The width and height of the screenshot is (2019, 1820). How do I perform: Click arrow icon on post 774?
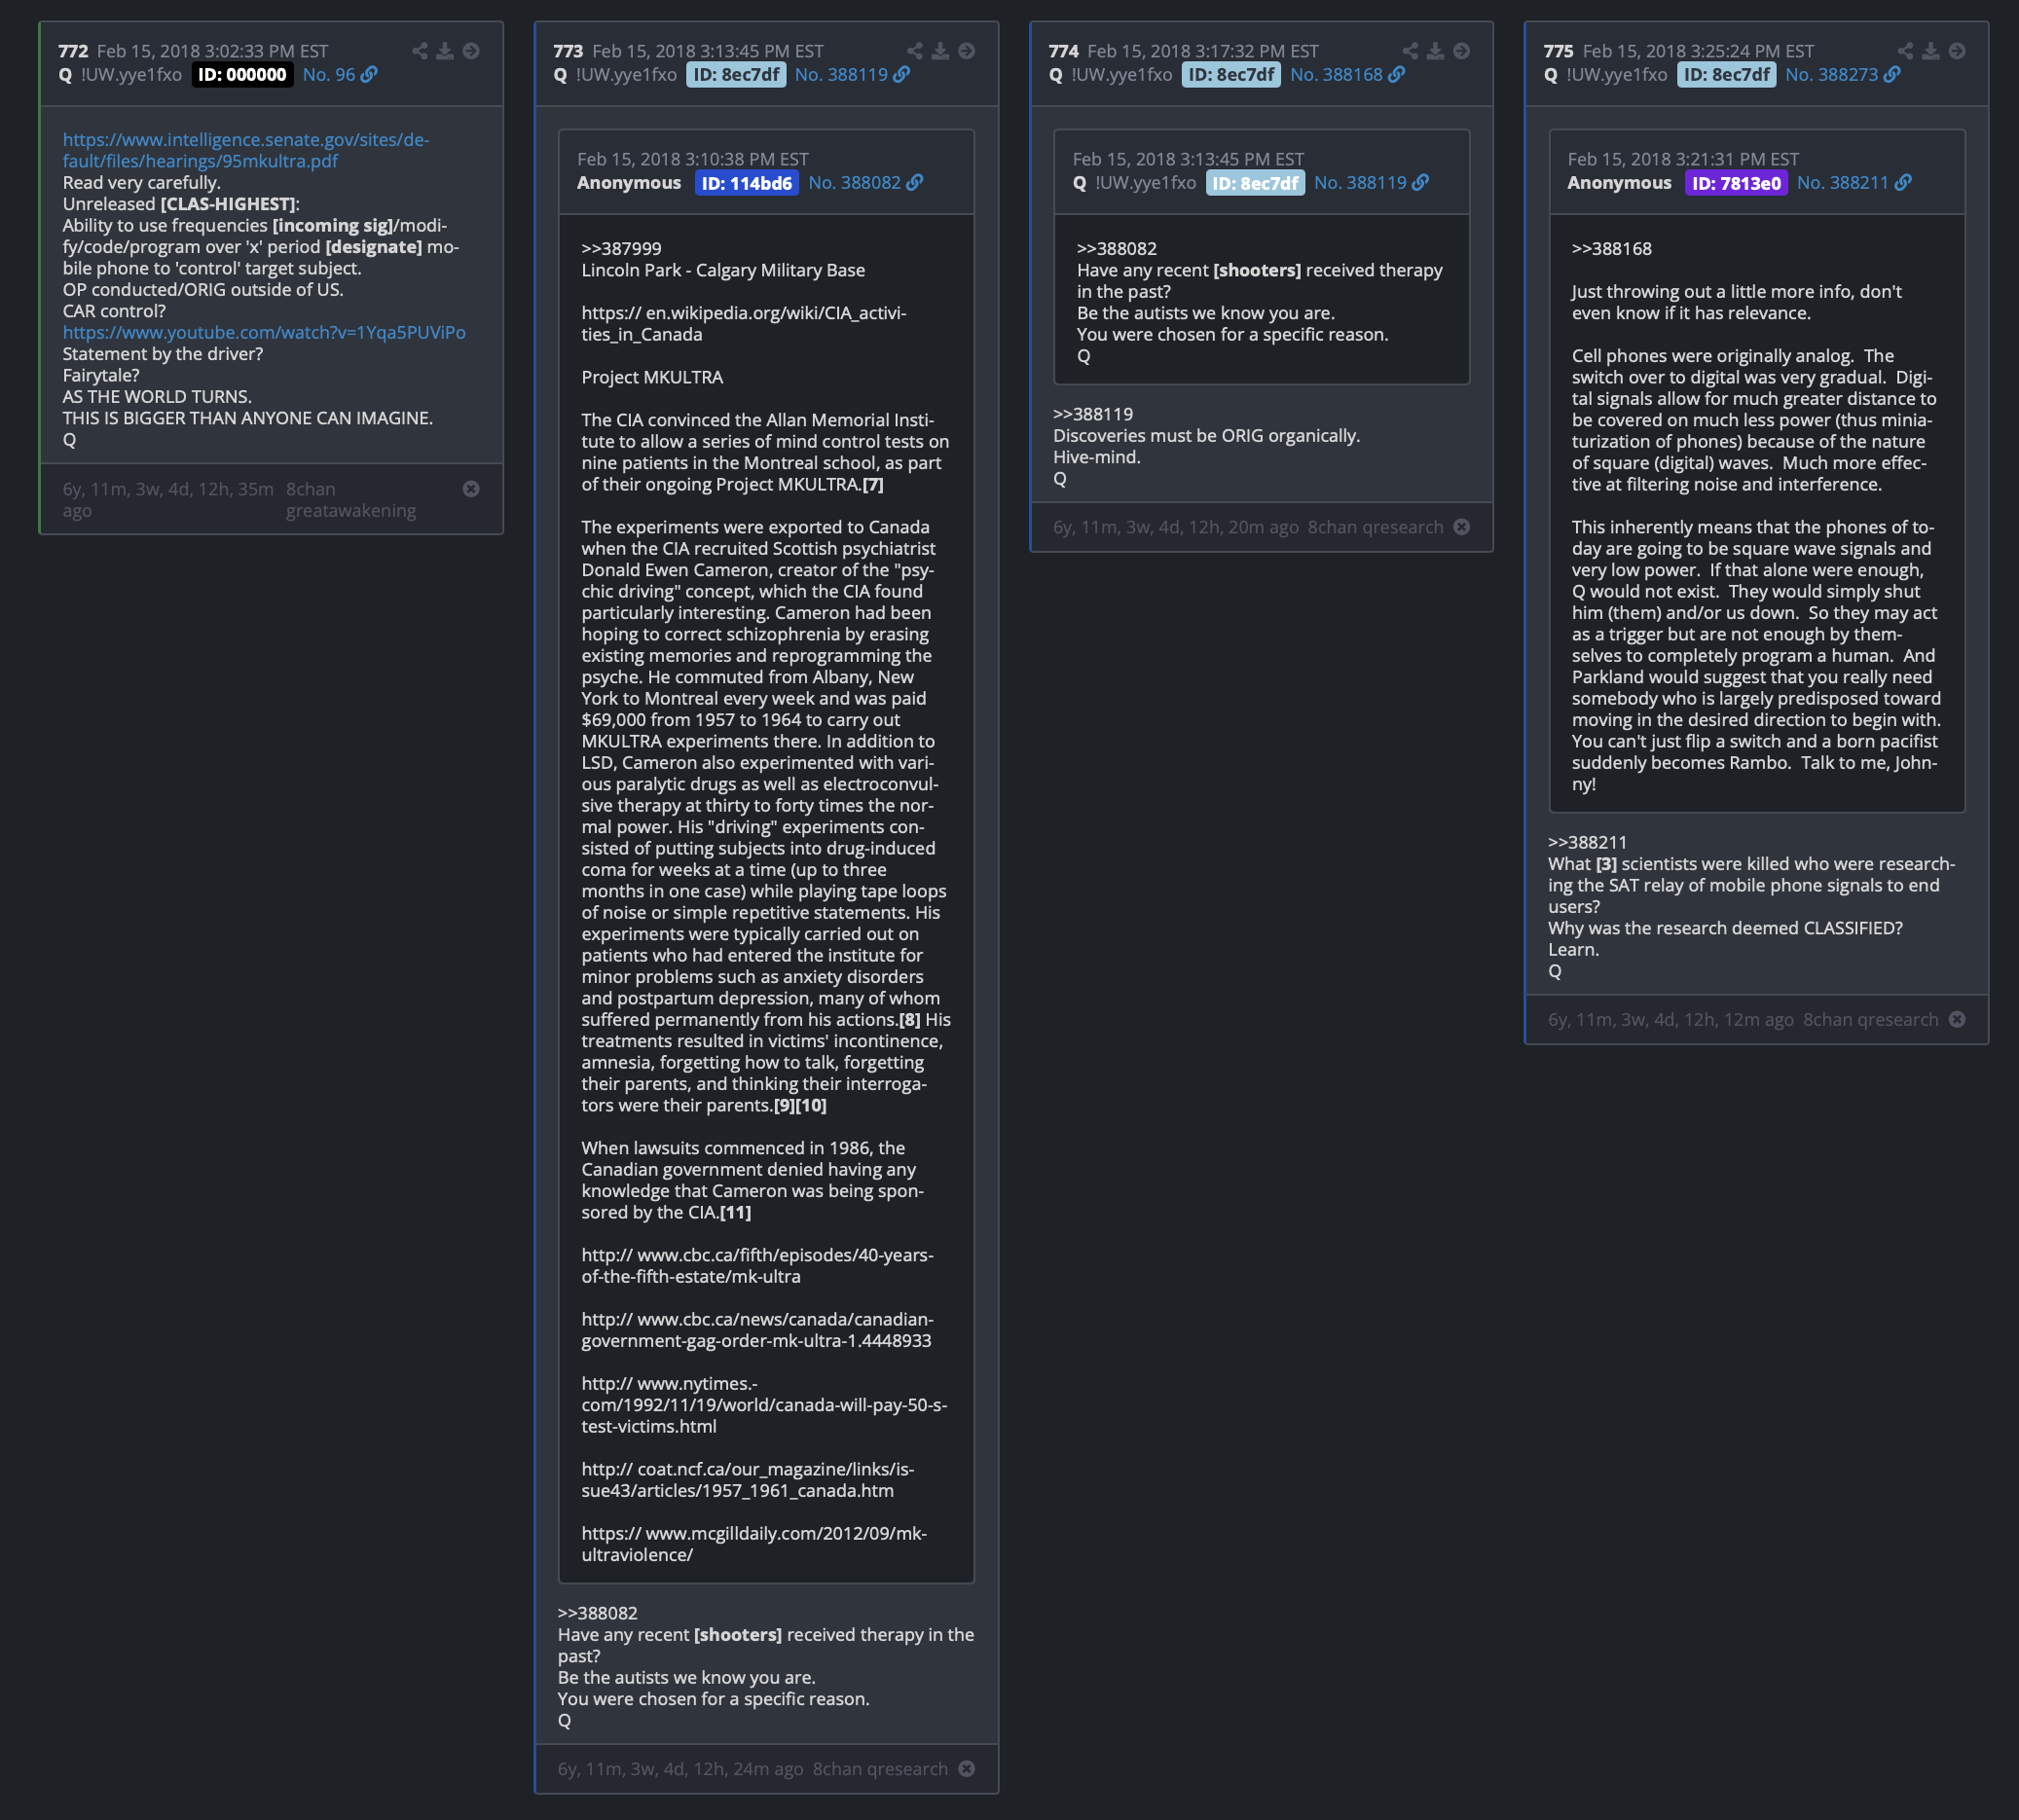1462,51
